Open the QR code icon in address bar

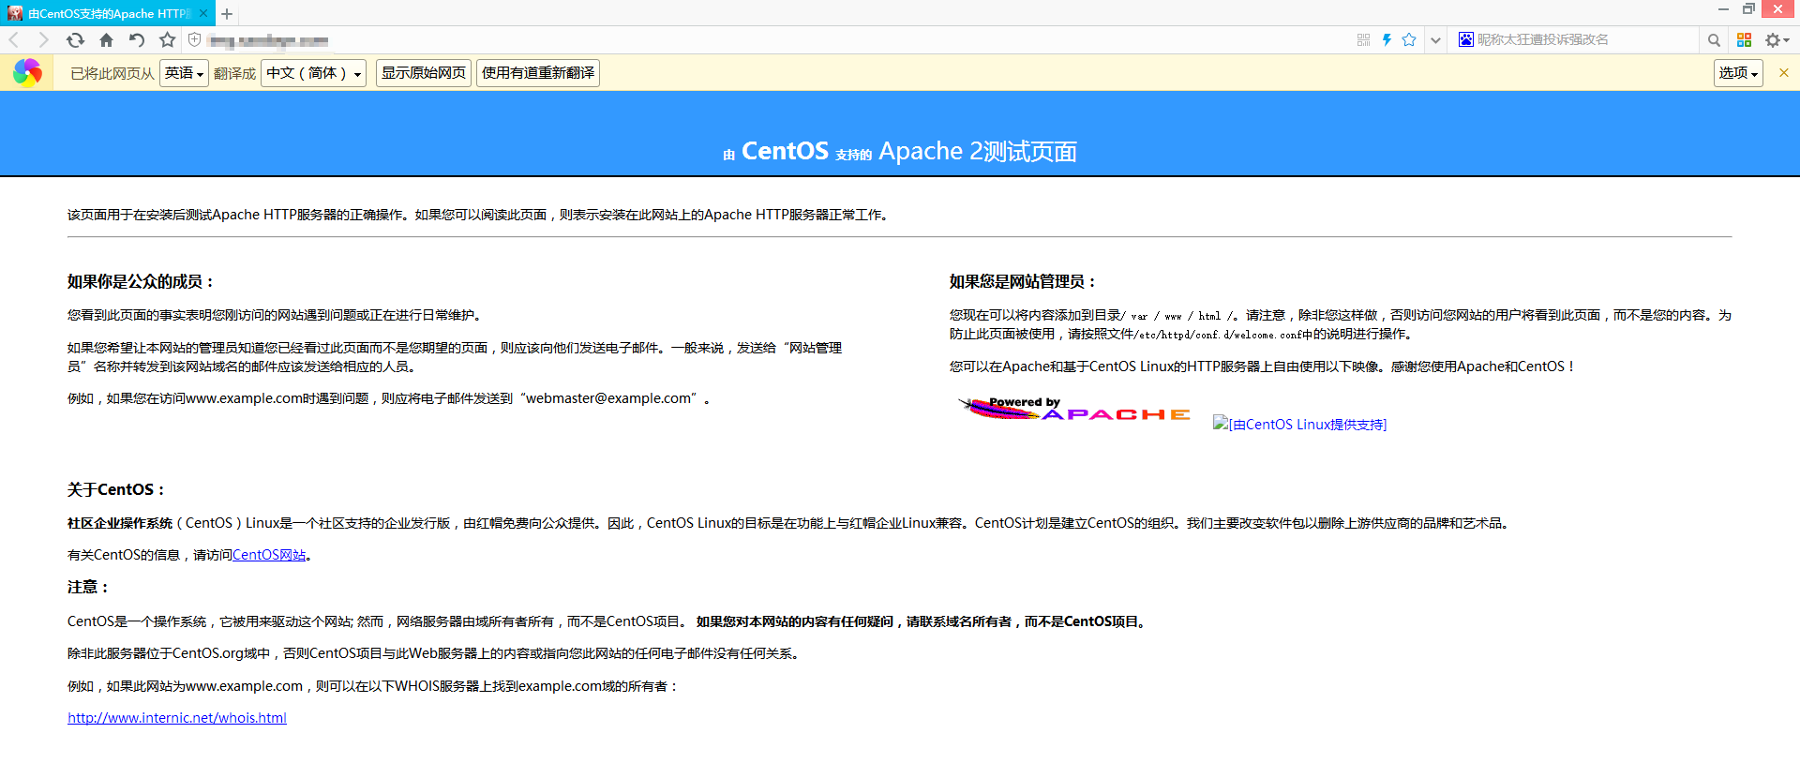[1363, 40]
